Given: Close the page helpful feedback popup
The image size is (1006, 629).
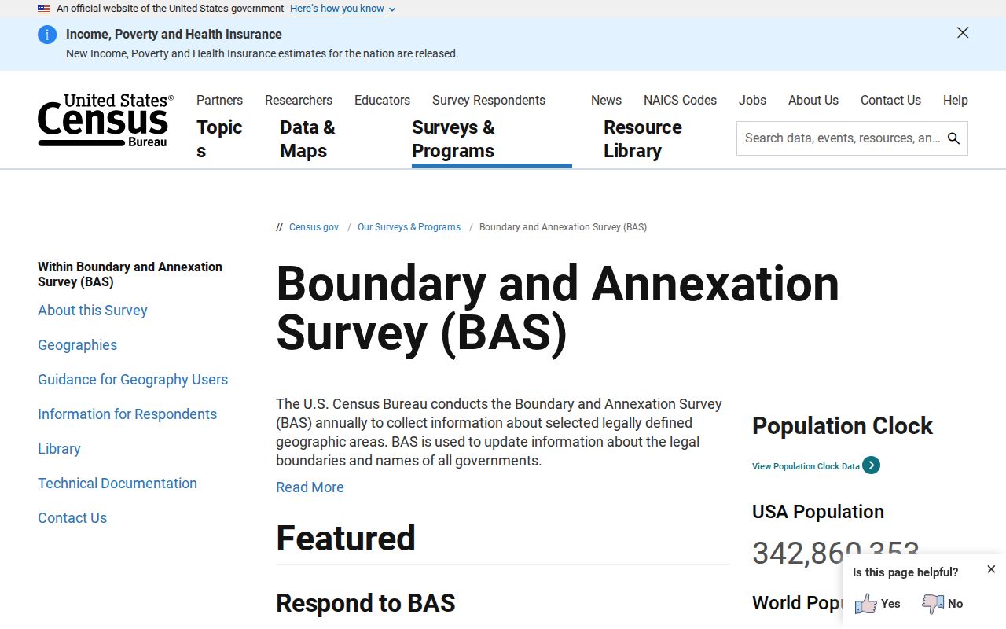Looking at the screenshot, I should point(991,569).
